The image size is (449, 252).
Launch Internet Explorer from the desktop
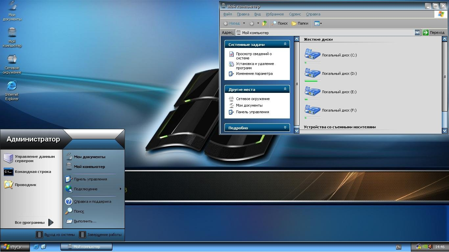pos(12,91)
